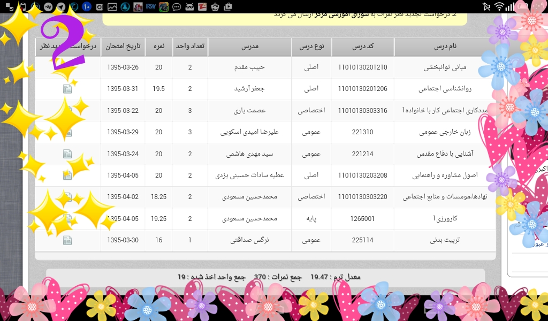Click course code '11010130201210'
This screenshot has width=548, height=321.
[x=362, y=67]
